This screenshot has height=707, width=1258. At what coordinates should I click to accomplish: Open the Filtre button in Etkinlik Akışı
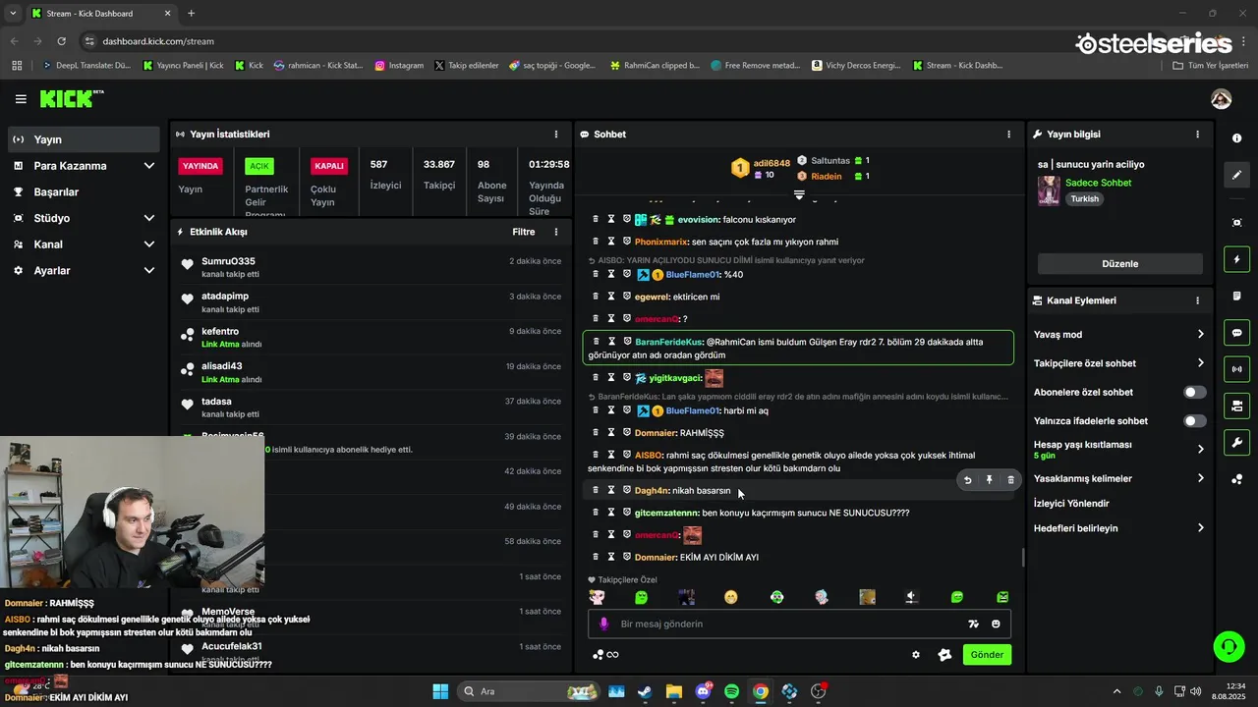tap(523, 232)
